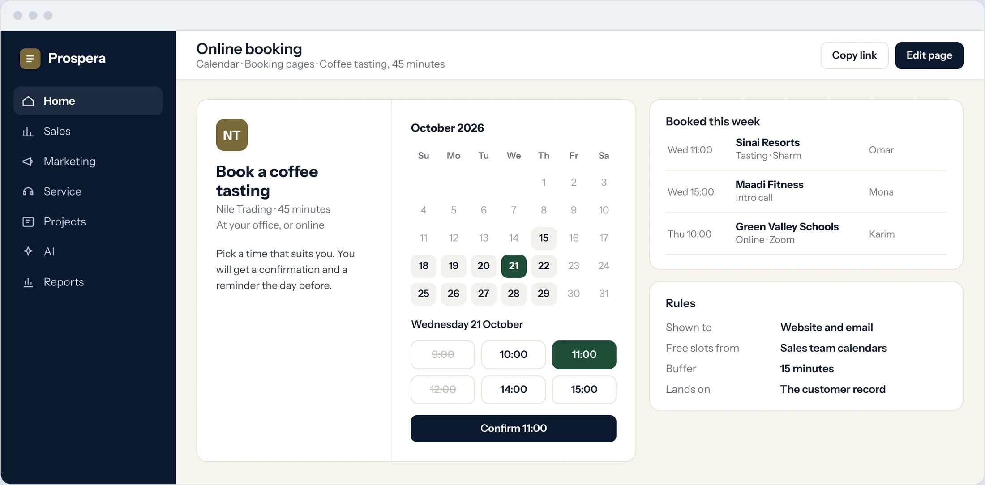Pick October 26 on calendar
This screenshot has height=485, width=985.
coord(454,294)
